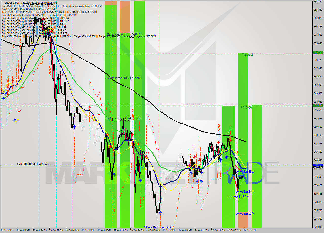Click the '15 Apr 2024' time axis label
Image resolution: width=324 pixels, height=233 pixels.
point(7,230)
